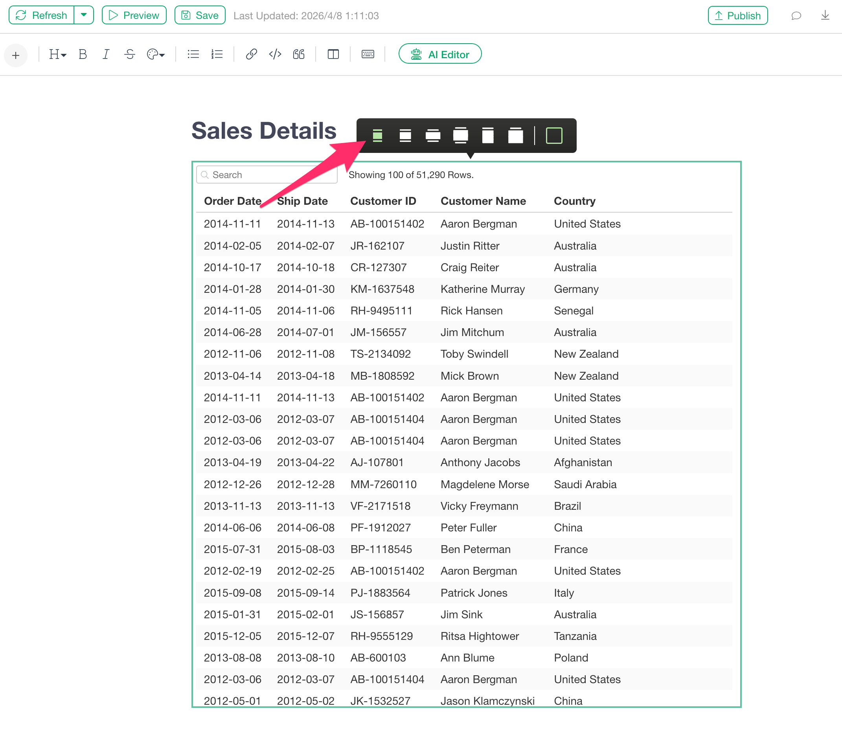This screenshot has height=735, width=842.
Task: Insert a bulleted list
Action: coord(193,54)
